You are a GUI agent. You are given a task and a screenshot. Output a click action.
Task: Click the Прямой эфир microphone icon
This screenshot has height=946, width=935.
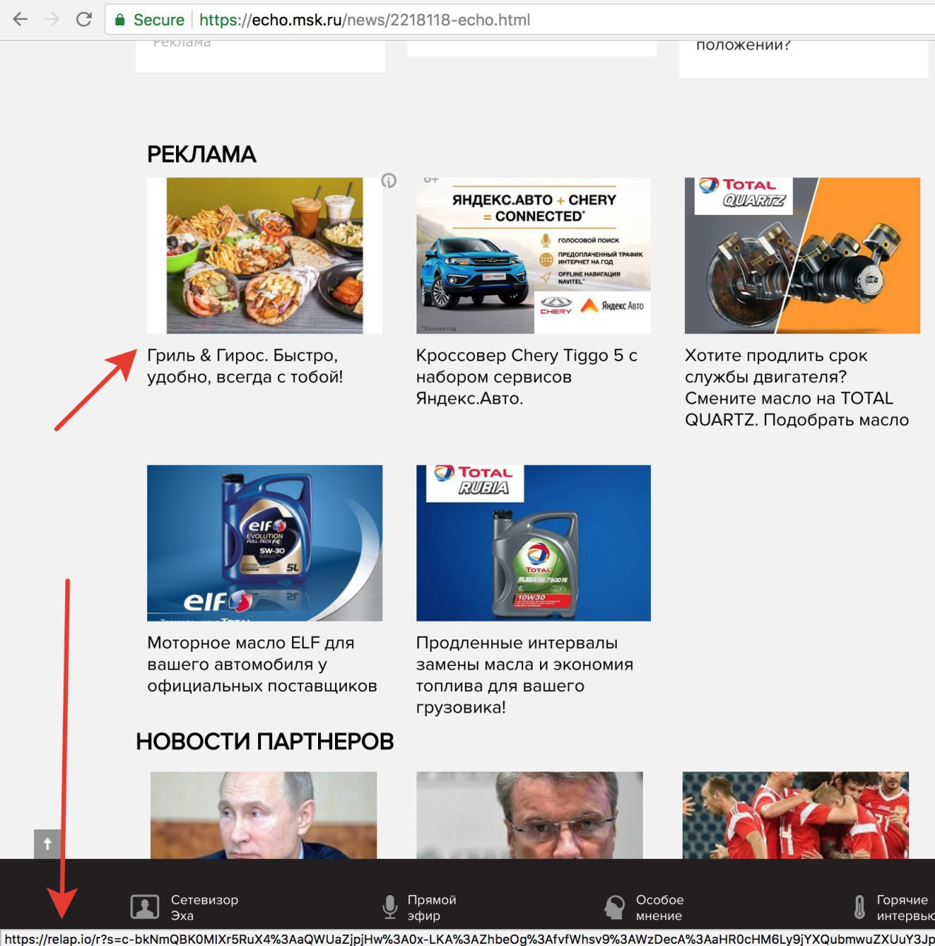(x=390, y=907)
